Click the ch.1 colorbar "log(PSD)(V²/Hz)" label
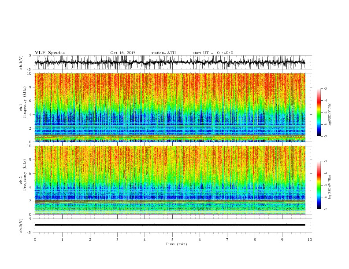Viewport: 349px width, 269px height. tap(330, 114)
